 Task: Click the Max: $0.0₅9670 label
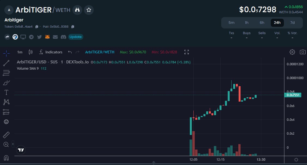[133, 52]
